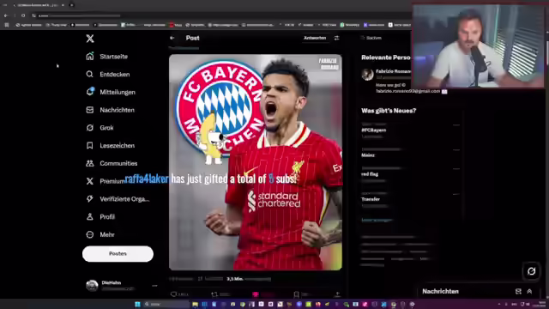Go back with the Post arrow
Screen dimensions: 549x309
(x=172, y=38)
